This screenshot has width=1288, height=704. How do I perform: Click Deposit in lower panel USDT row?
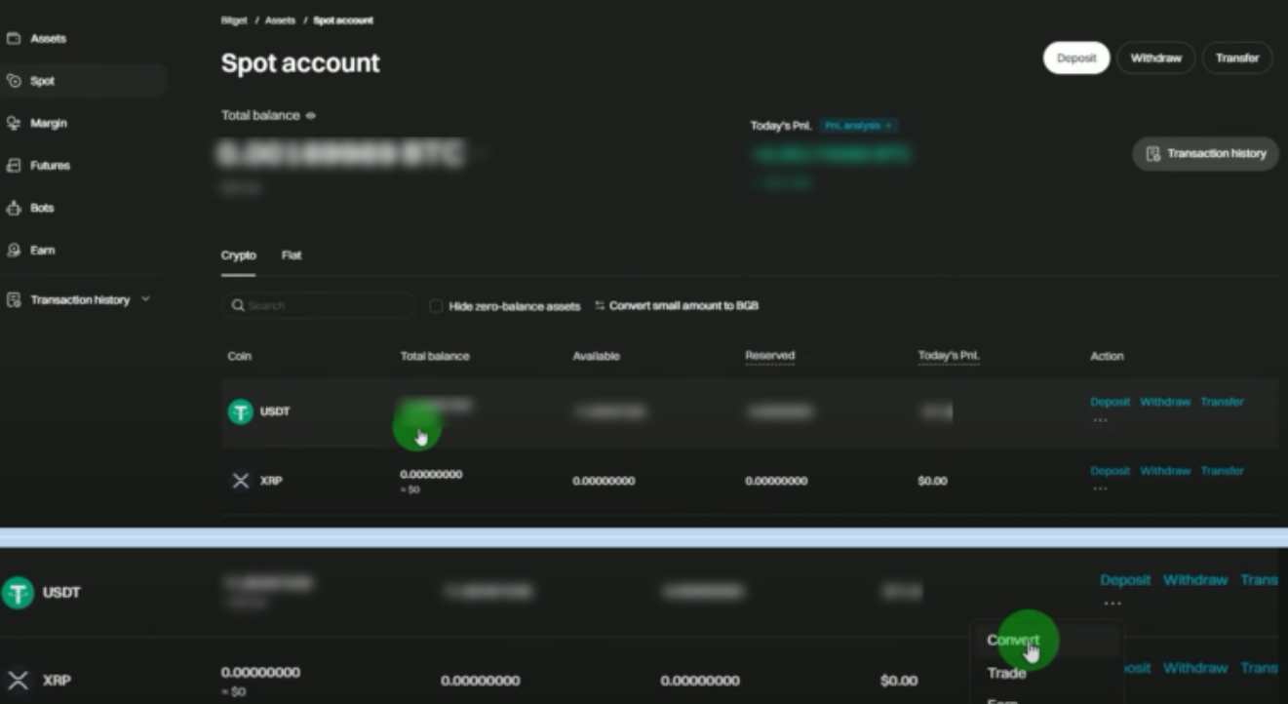click(1125, 580)
